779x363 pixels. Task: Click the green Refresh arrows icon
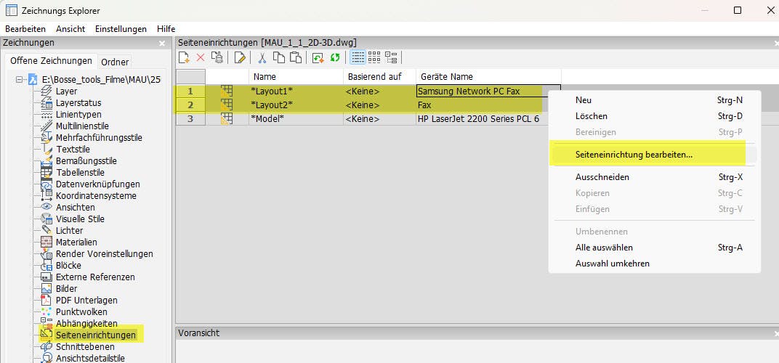point(335,57)
